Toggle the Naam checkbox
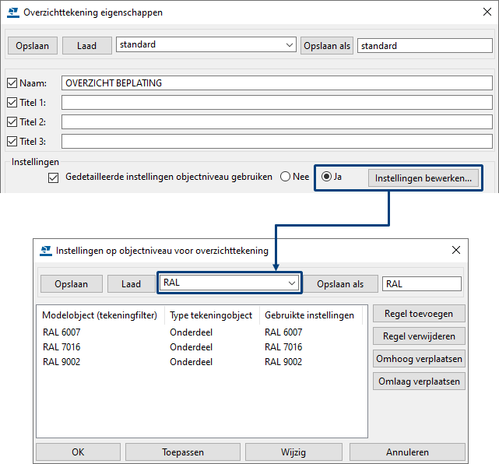499x464 pixels. tap(12, 83)
